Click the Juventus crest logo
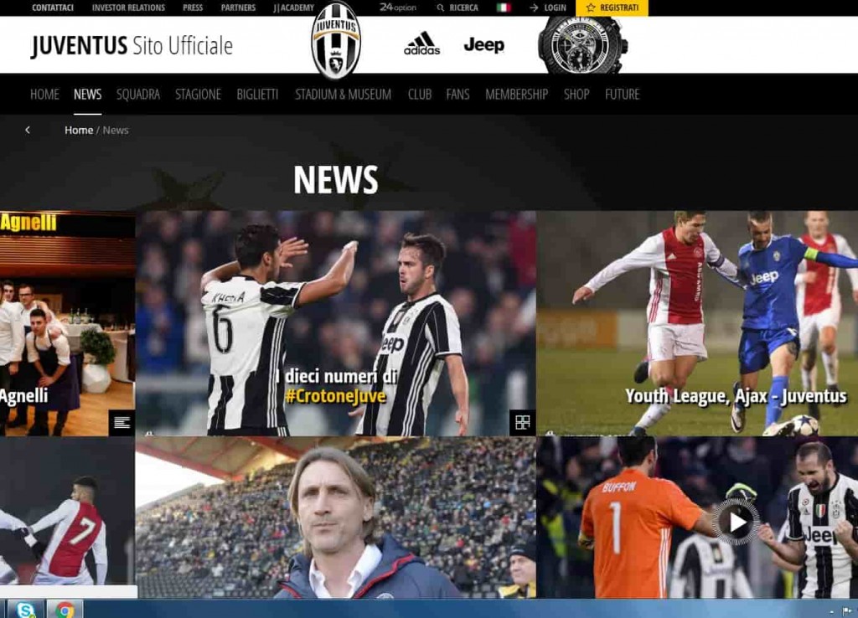Screen dimensions: 858x618 coord(336,40)
